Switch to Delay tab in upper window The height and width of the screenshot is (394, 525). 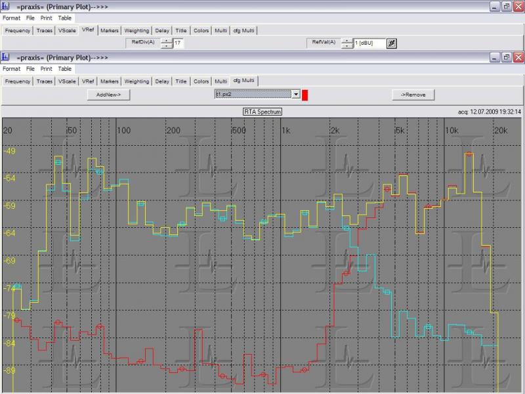[x=162, y=30]
